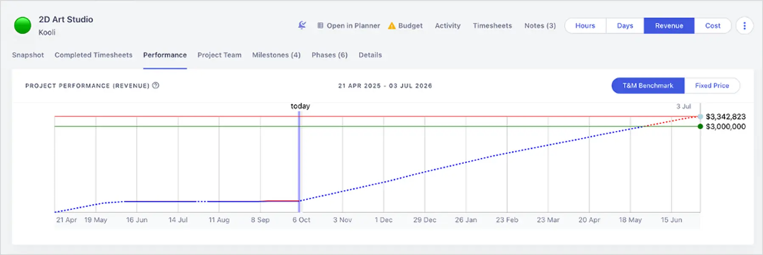Switch units to Hours

coord(585,25)
